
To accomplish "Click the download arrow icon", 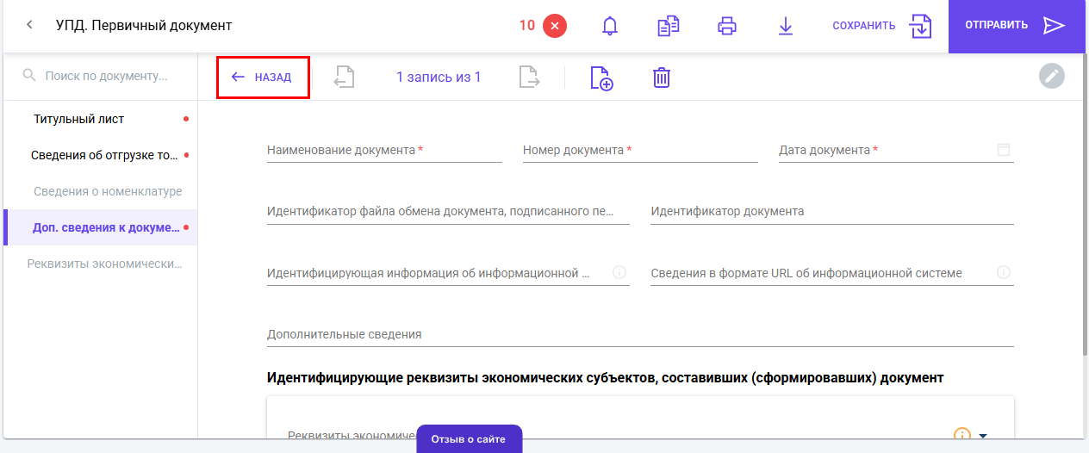I will point(785,26).
